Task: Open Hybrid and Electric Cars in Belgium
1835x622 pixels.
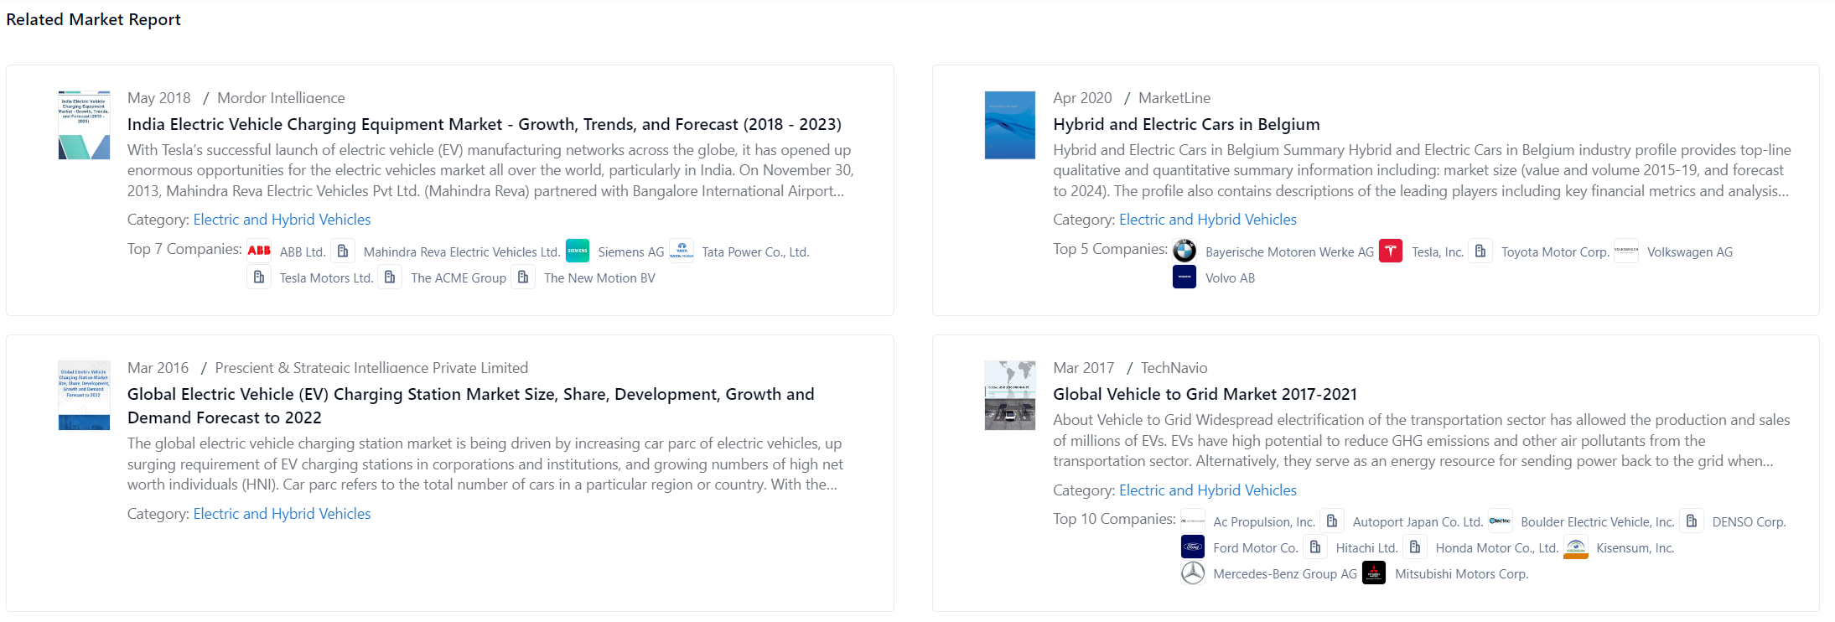Action: click(x=1186, y=124)
